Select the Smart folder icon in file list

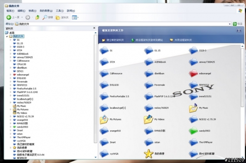pos(104,142)
